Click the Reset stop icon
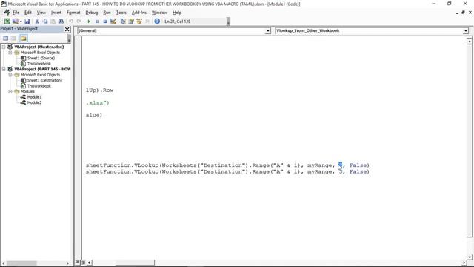Image resolution: width=474 pixels, height=267 pixels. [x=105, y=22]
